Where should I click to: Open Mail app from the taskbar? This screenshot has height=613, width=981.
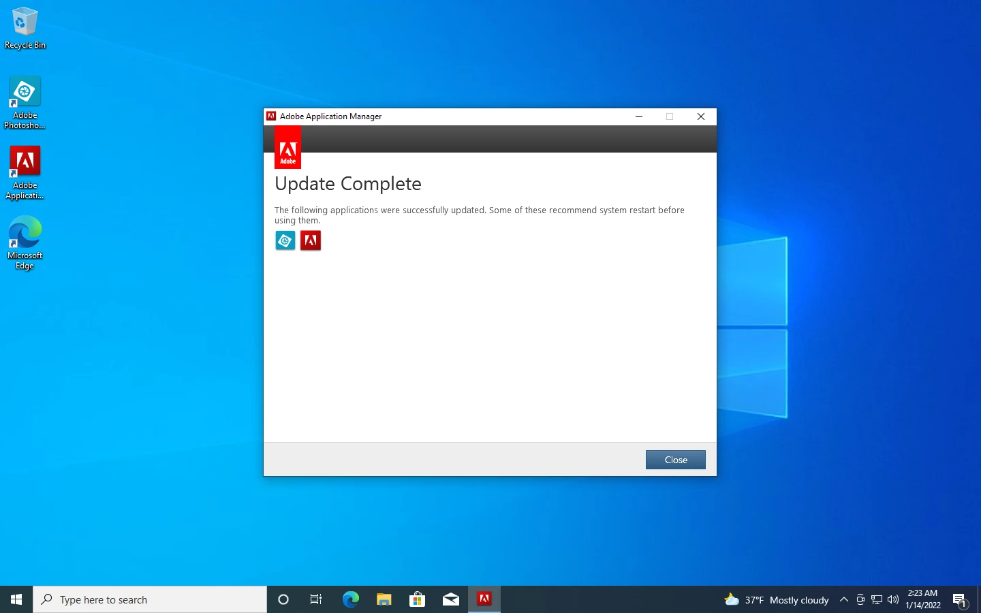coord(450,599)
